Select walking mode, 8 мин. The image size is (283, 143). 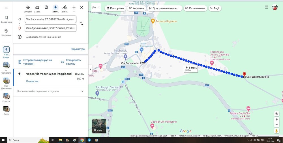coord(55,9)
